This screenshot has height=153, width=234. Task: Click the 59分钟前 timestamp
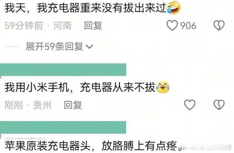(24, 26)
